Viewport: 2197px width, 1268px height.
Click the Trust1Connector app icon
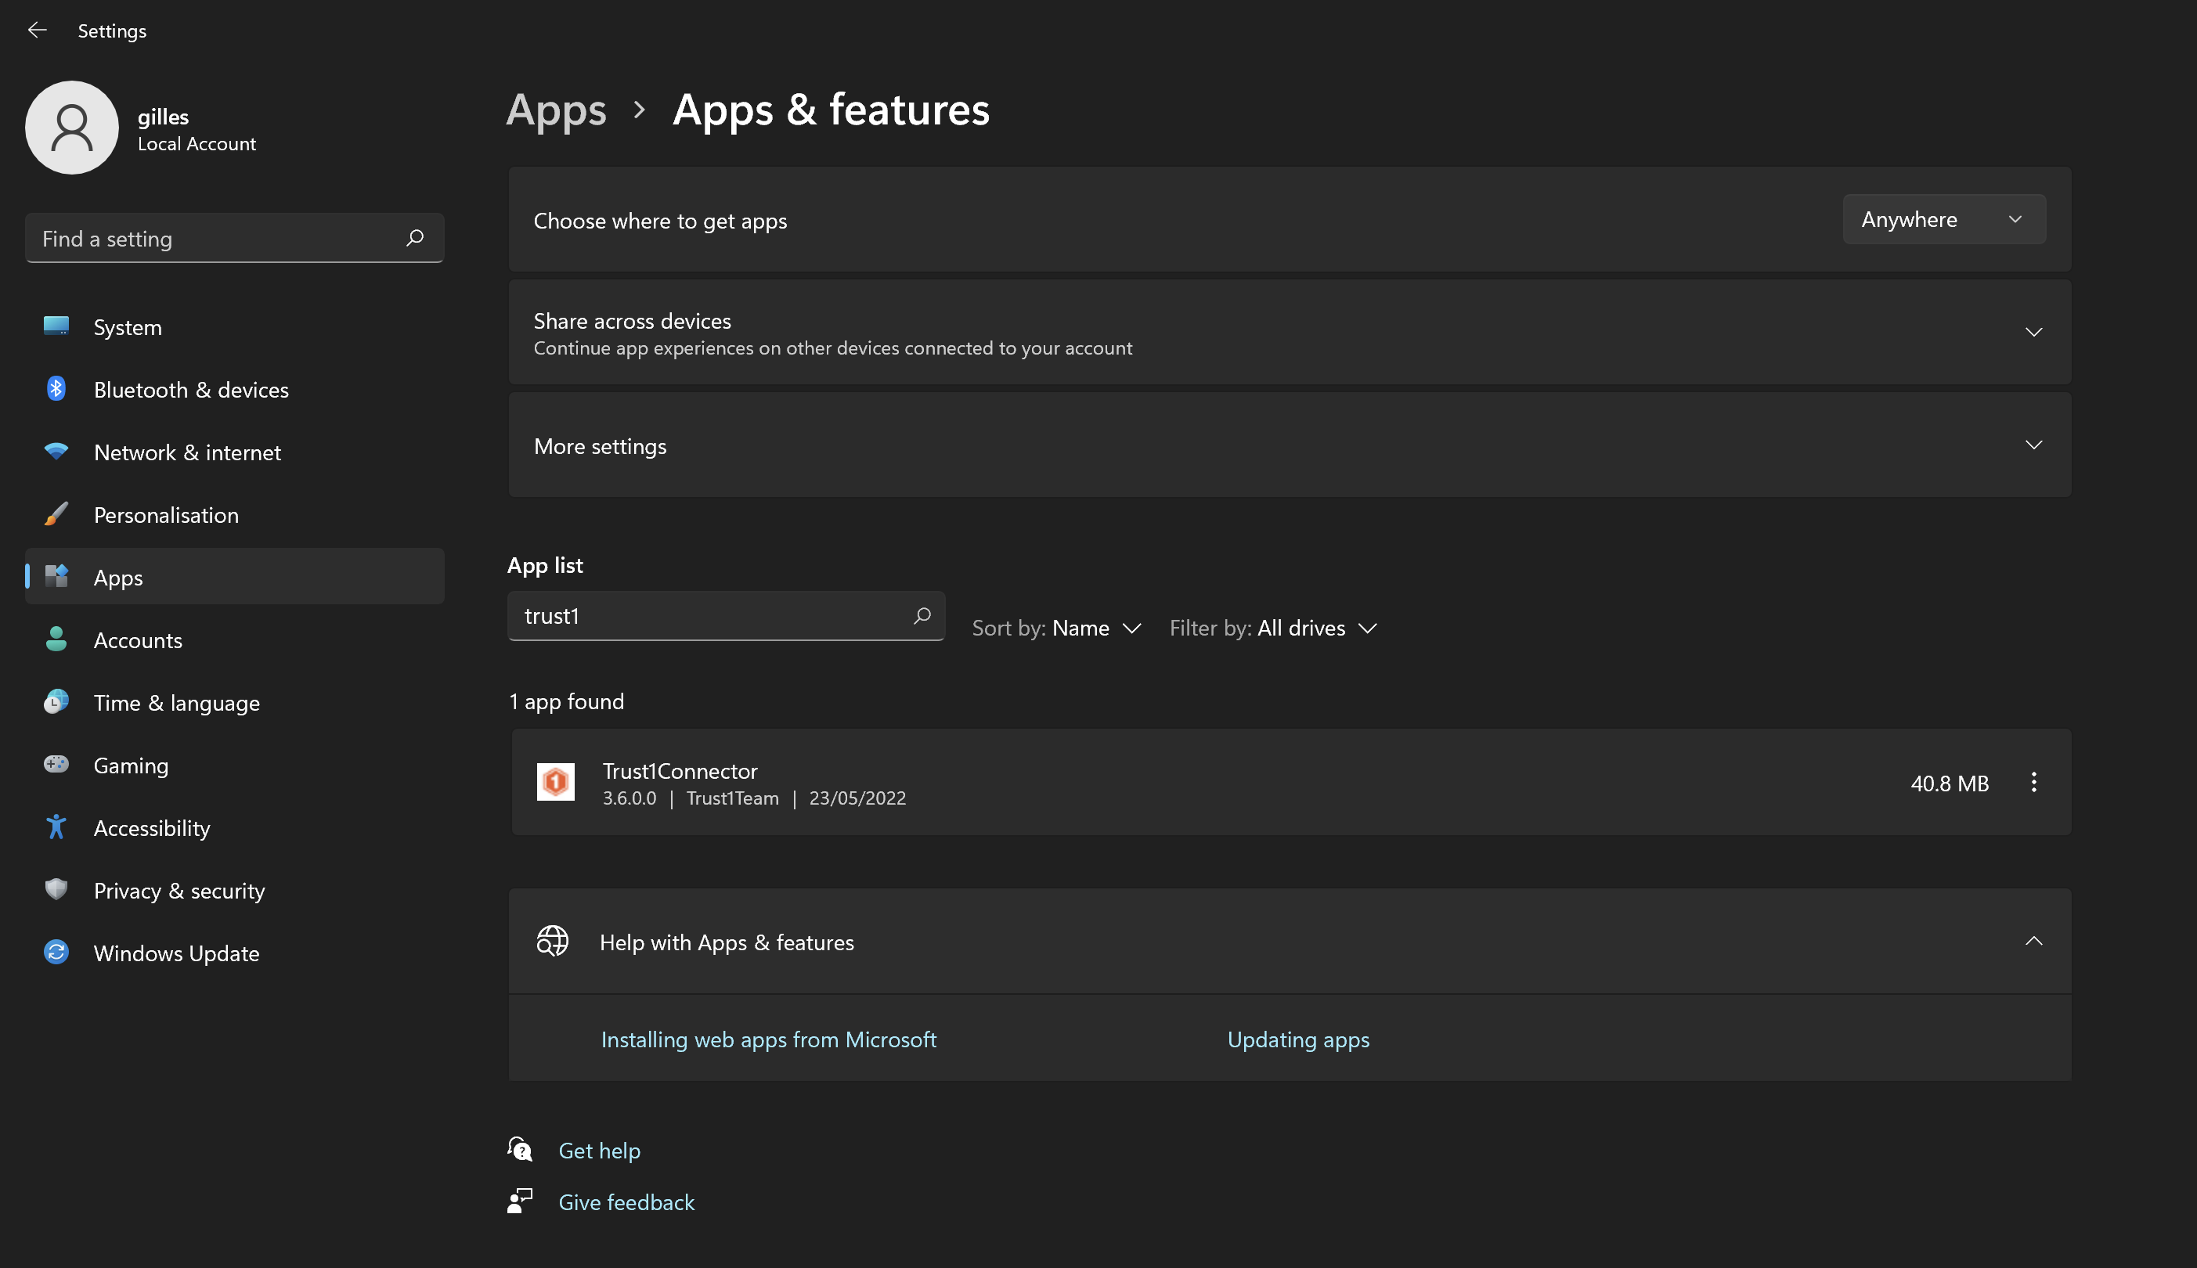[556, 782]
